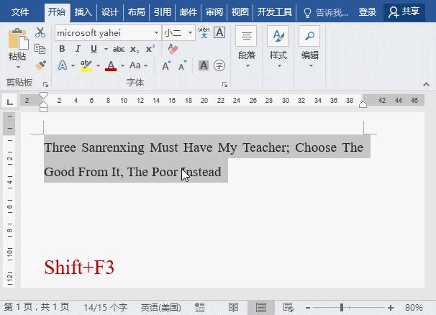Apply the yellow text highlight color
The height and width of the screenshot is (315, 436).
tap(86, 65)
